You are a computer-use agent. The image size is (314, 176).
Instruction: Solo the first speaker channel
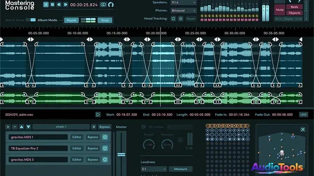pos(202,16)
